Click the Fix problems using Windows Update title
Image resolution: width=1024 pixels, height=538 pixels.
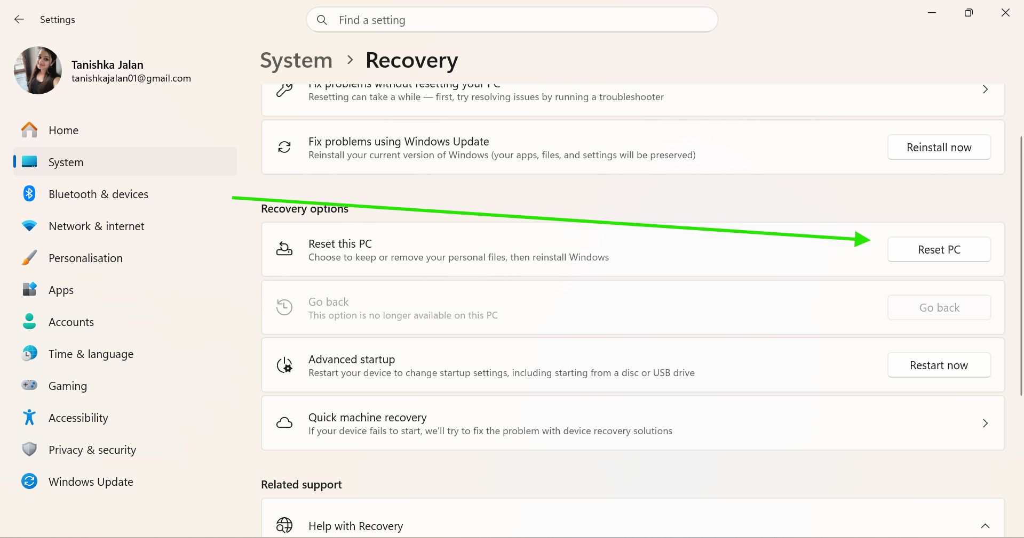[x=399, y=141]
